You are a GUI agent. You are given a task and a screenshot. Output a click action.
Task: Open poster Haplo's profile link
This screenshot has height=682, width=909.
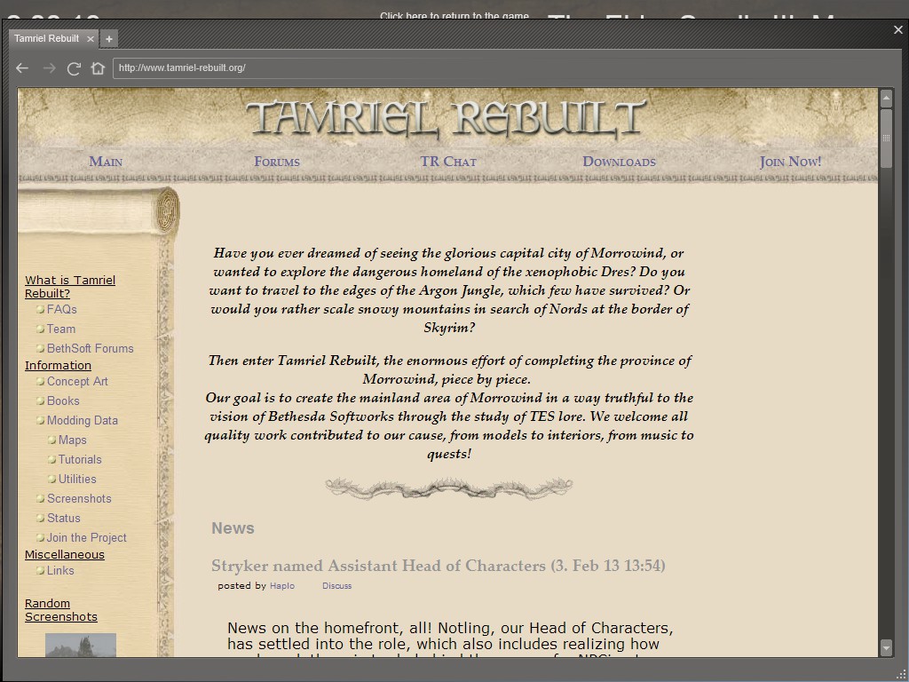282,586
